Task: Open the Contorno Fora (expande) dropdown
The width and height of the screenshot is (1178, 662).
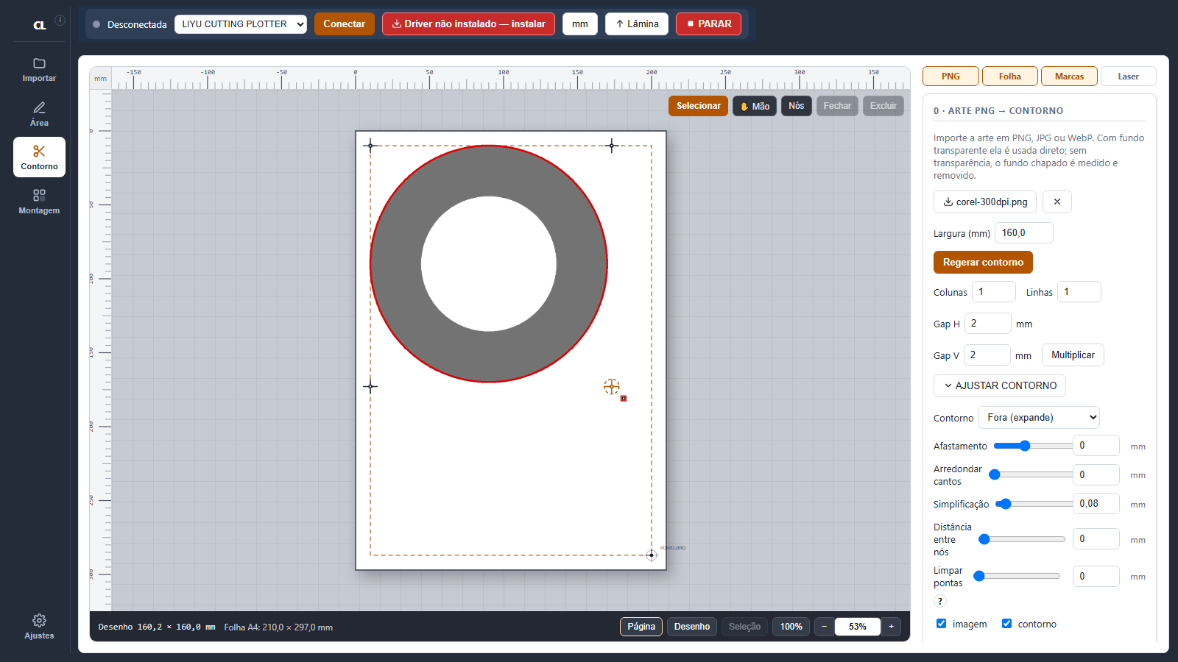Action: (x=1039, y=417)
